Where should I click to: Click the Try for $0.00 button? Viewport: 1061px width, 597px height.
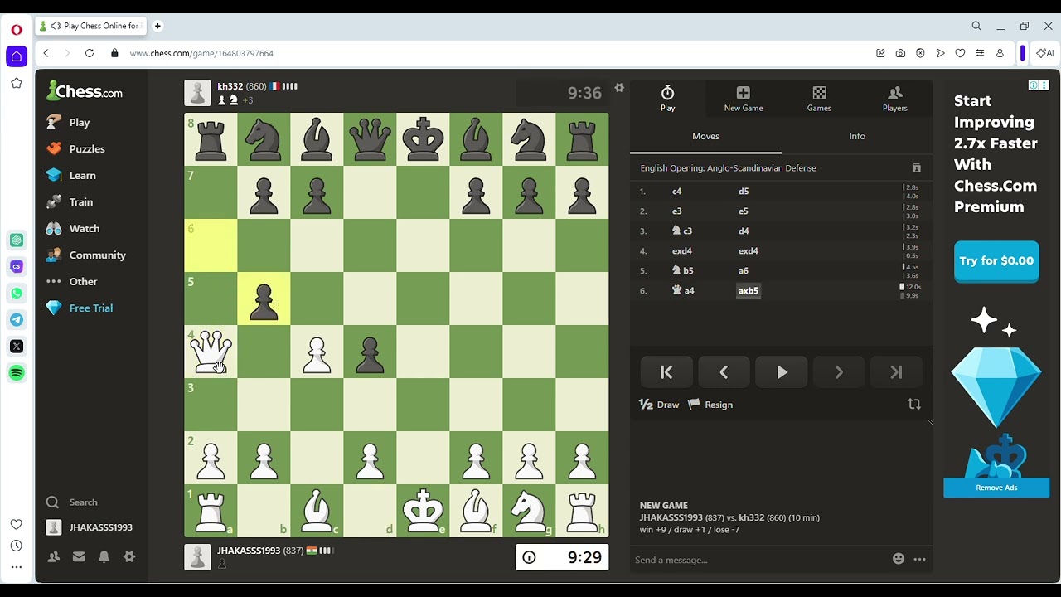pyautogui.click(x=996, y=261)
